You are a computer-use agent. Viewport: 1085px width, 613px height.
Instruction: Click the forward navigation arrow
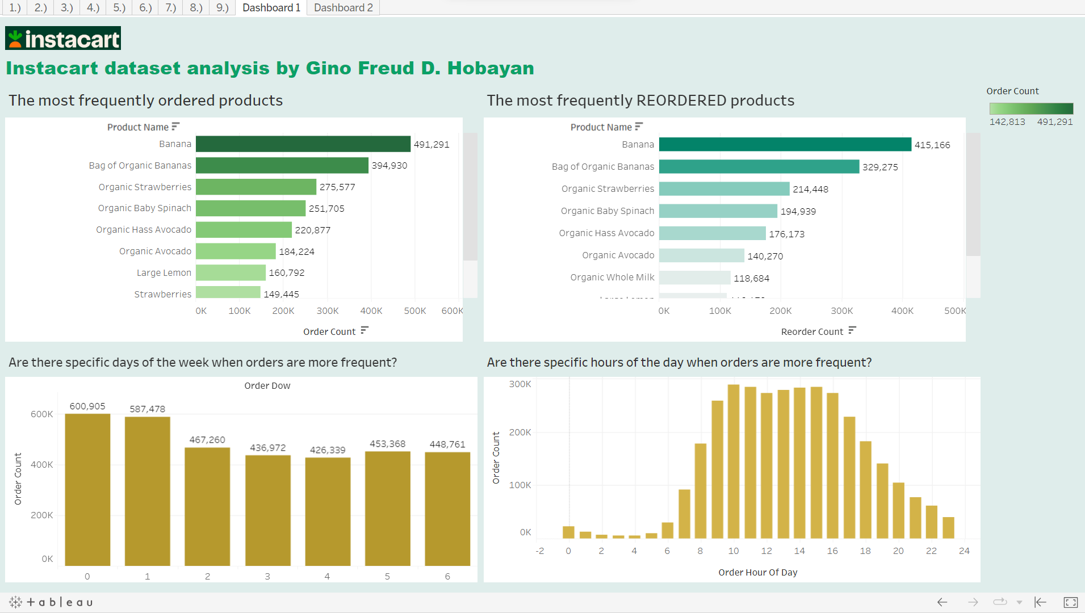pos(972,602)
